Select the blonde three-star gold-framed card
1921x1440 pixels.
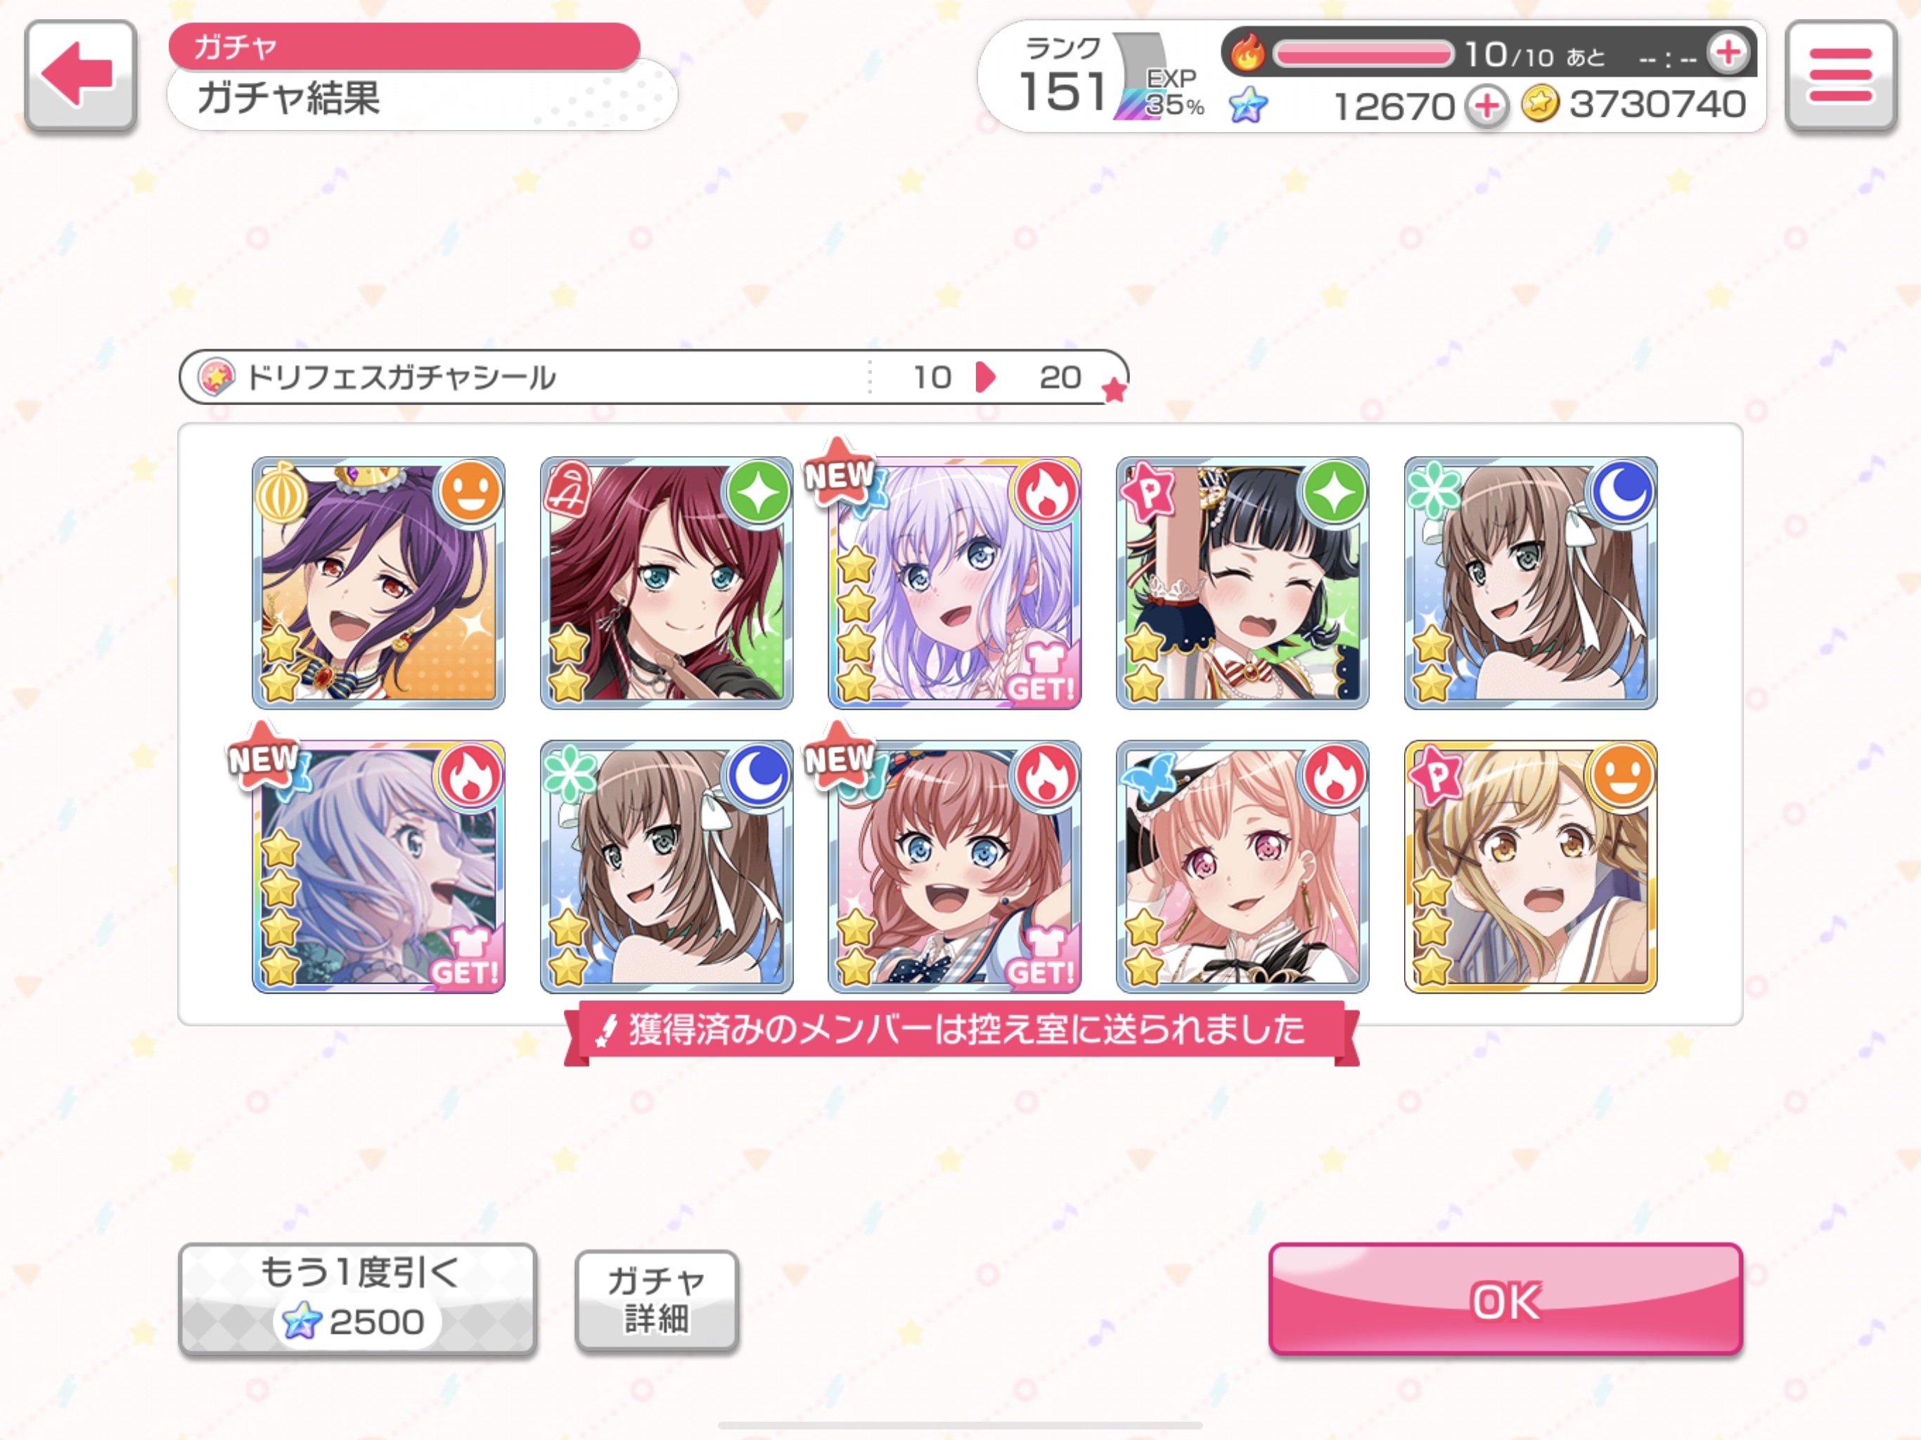coord(1530,867)
